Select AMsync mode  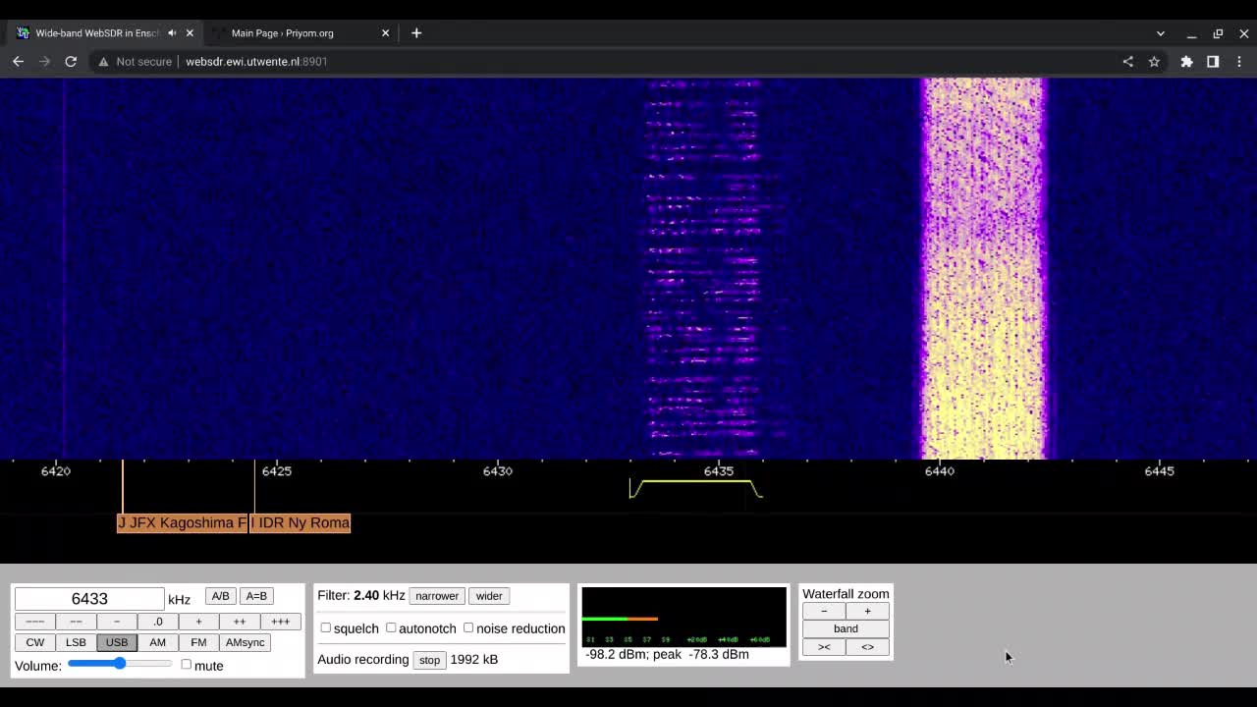[x=246, y=642]
